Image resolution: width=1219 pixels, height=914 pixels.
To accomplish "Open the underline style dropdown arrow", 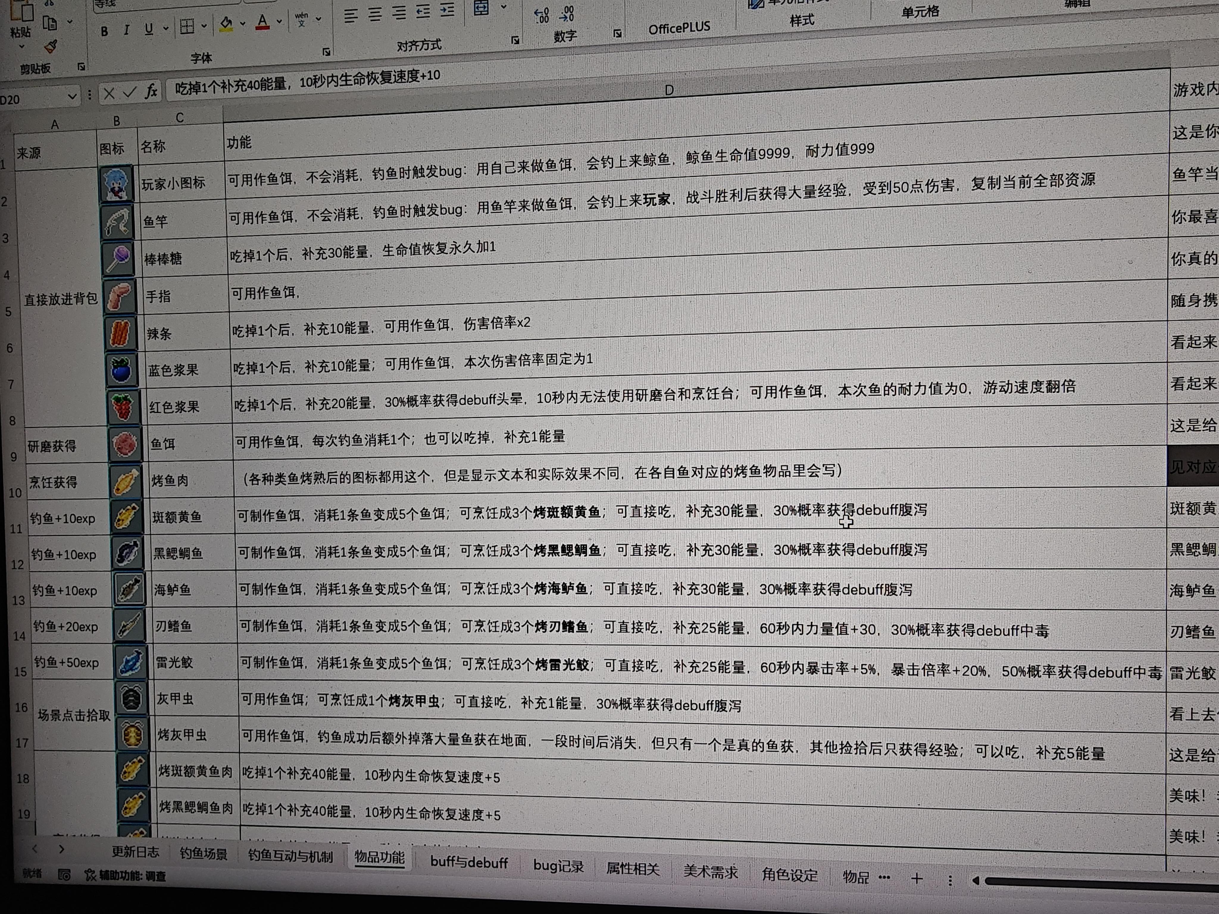I will point(166,28).
